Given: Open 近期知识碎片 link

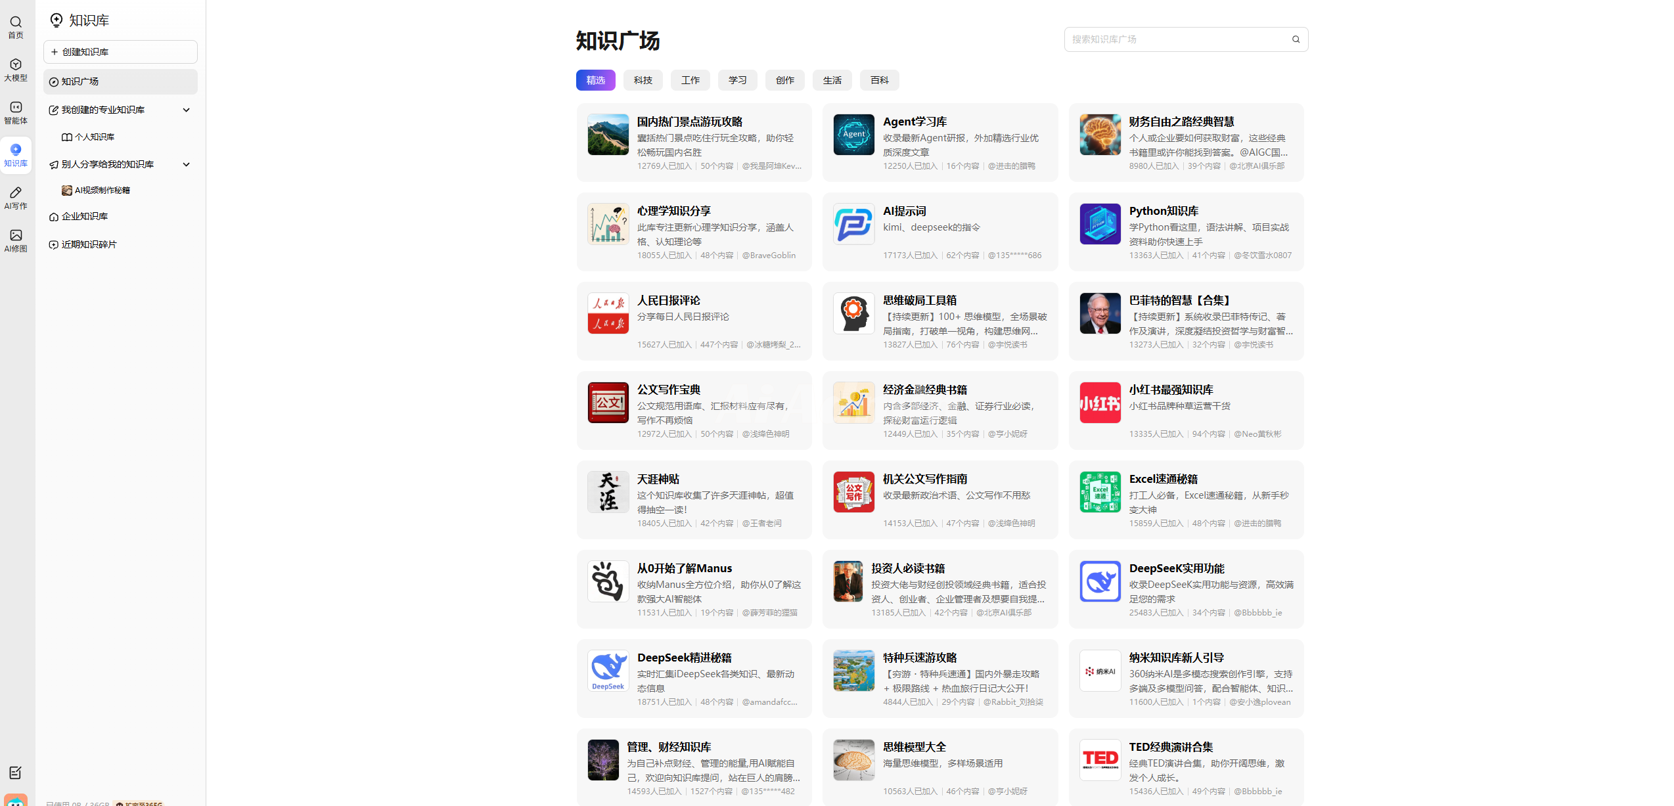Looking at the screenshot, I should pyautogui.click(x=89, y=244).
